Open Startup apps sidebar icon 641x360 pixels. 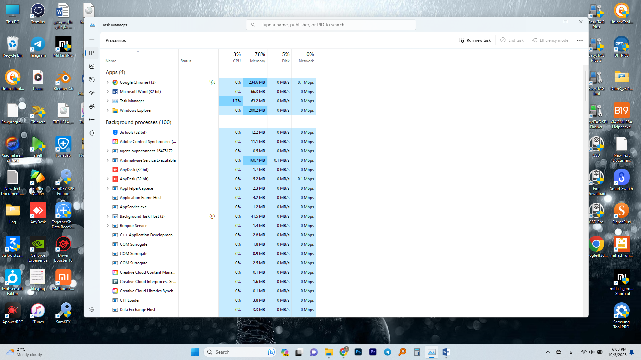click(x=92, y=93)
